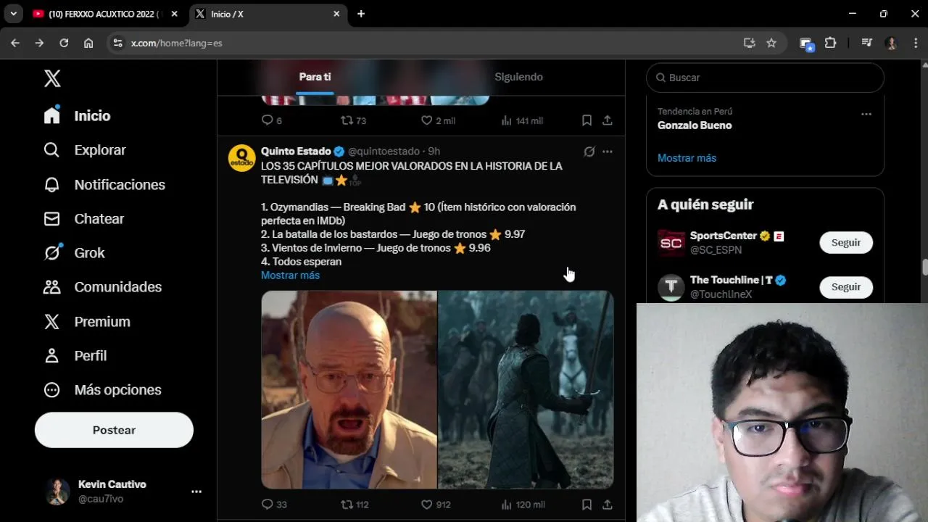Click Mostrar más under trends
This screenshot has width=928, height=522.
tap(687, 158)
